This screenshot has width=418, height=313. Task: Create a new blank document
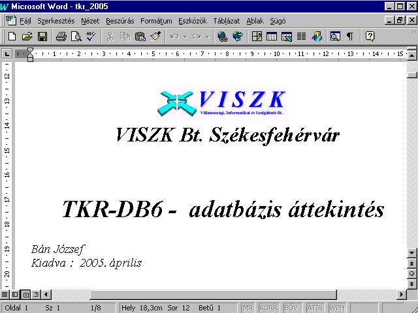(x=12, y=37)
